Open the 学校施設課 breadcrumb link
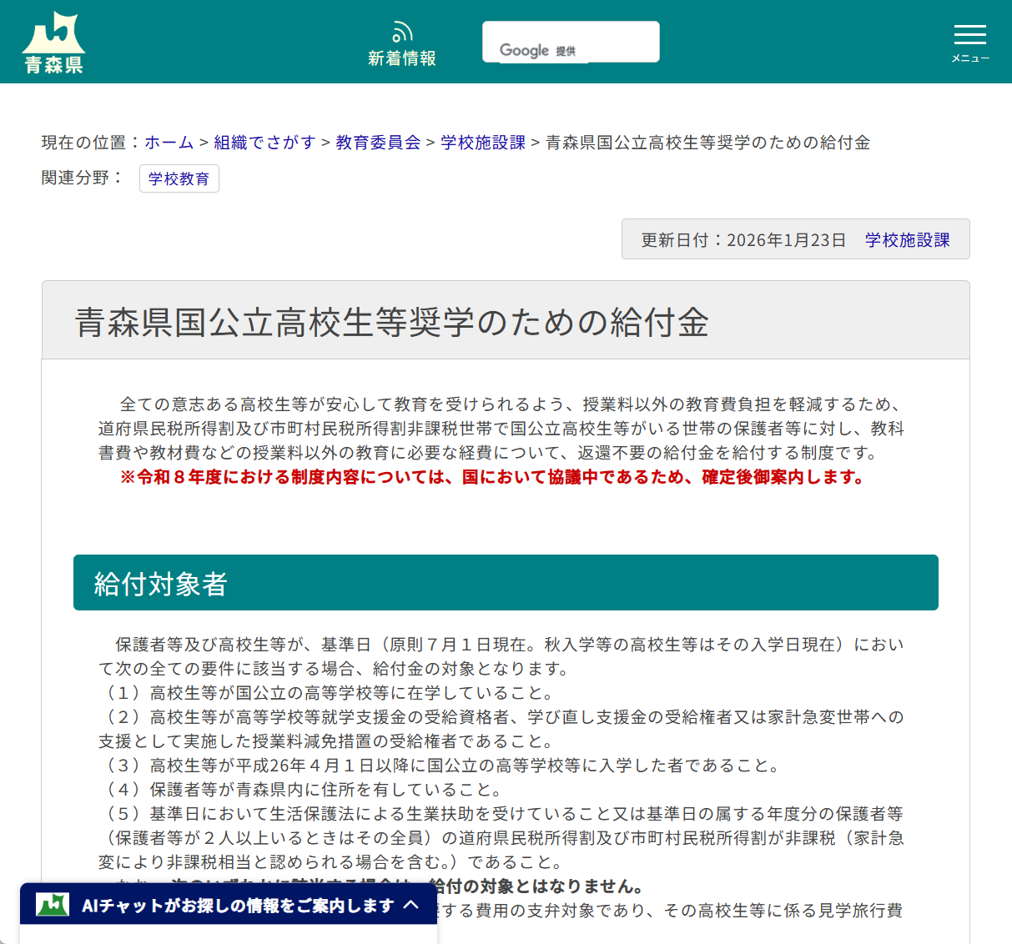1012x944 pixels. tap(482, 143)
